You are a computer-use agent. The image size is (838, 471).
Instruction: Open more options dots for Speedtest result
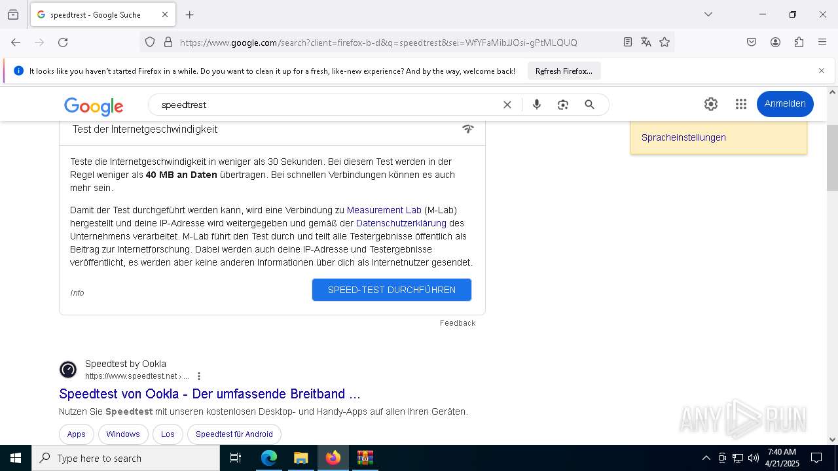(x=199, y=376)
